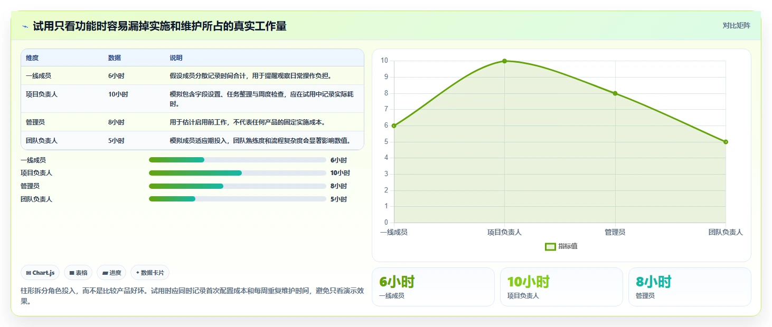Click the chart point for 项目负责人

point(504,61)
